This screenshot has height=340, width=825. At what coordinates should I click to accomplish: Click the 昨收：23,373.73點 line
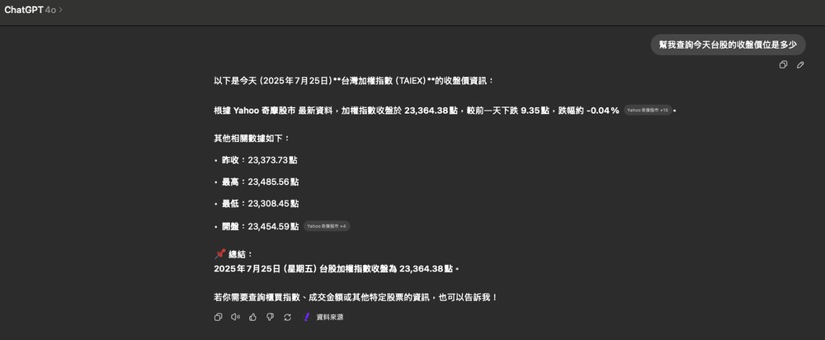[260, 160]
